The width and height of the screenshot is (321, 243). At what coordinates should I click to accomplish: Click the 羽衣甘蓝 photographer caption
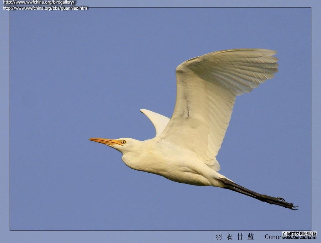pos(235,237)
